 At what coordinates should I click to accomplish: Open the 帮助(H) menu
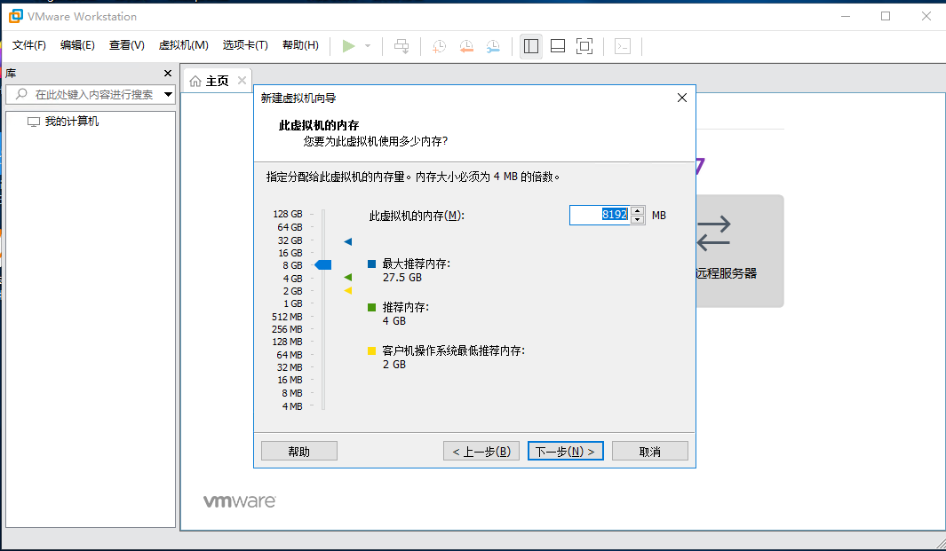pos(300,45)
